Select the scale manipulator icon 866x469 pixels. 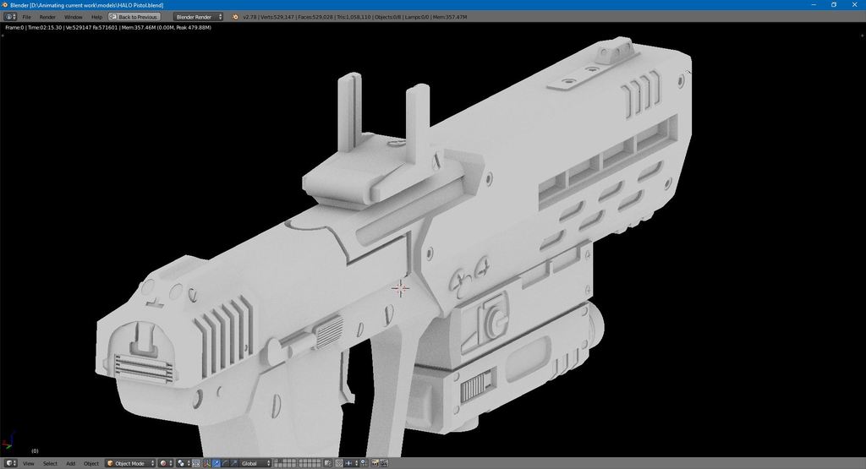click(234, 463)
